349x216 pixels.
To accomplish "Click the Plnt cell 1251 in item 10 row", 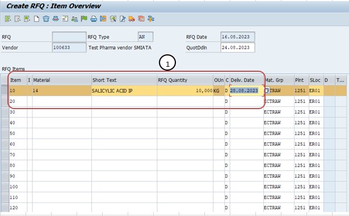I will pyautogui.click(x=301, y=90).
